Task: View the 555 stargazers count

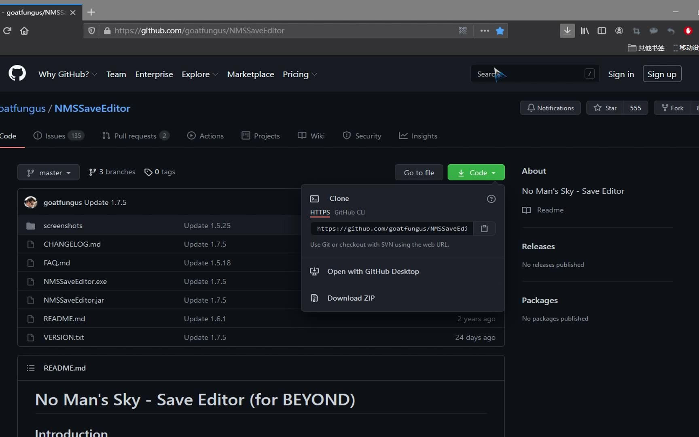Action: [635, 108]
